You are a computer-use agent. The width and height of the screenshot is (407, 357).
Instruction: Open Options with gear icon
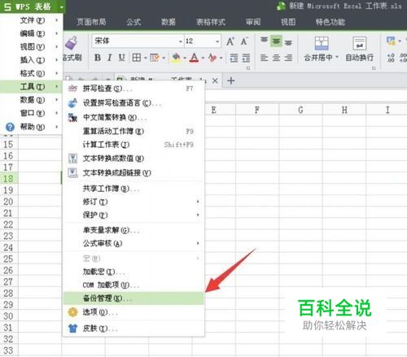point(133,312)
